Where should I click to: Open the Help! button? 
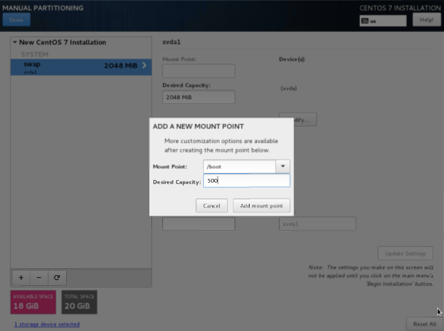pyautogui.click(x=426, y=20)
